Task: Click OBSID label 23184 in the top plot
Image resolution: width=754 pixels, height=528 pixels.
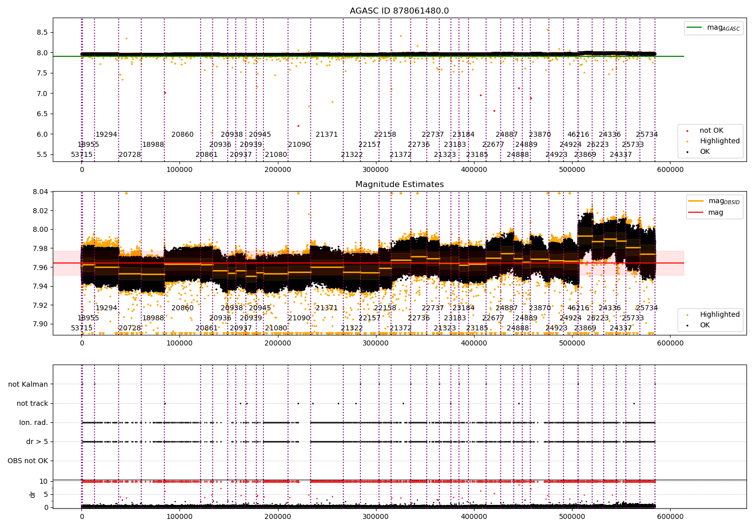Action: [463, 135]
